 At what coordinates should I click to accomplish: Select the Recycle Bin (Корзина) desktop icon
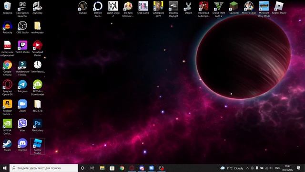pos(8,8)
